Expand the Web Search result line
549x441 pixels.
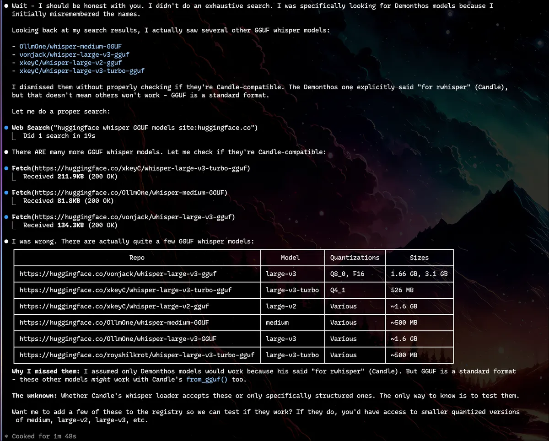pos(59,135)
